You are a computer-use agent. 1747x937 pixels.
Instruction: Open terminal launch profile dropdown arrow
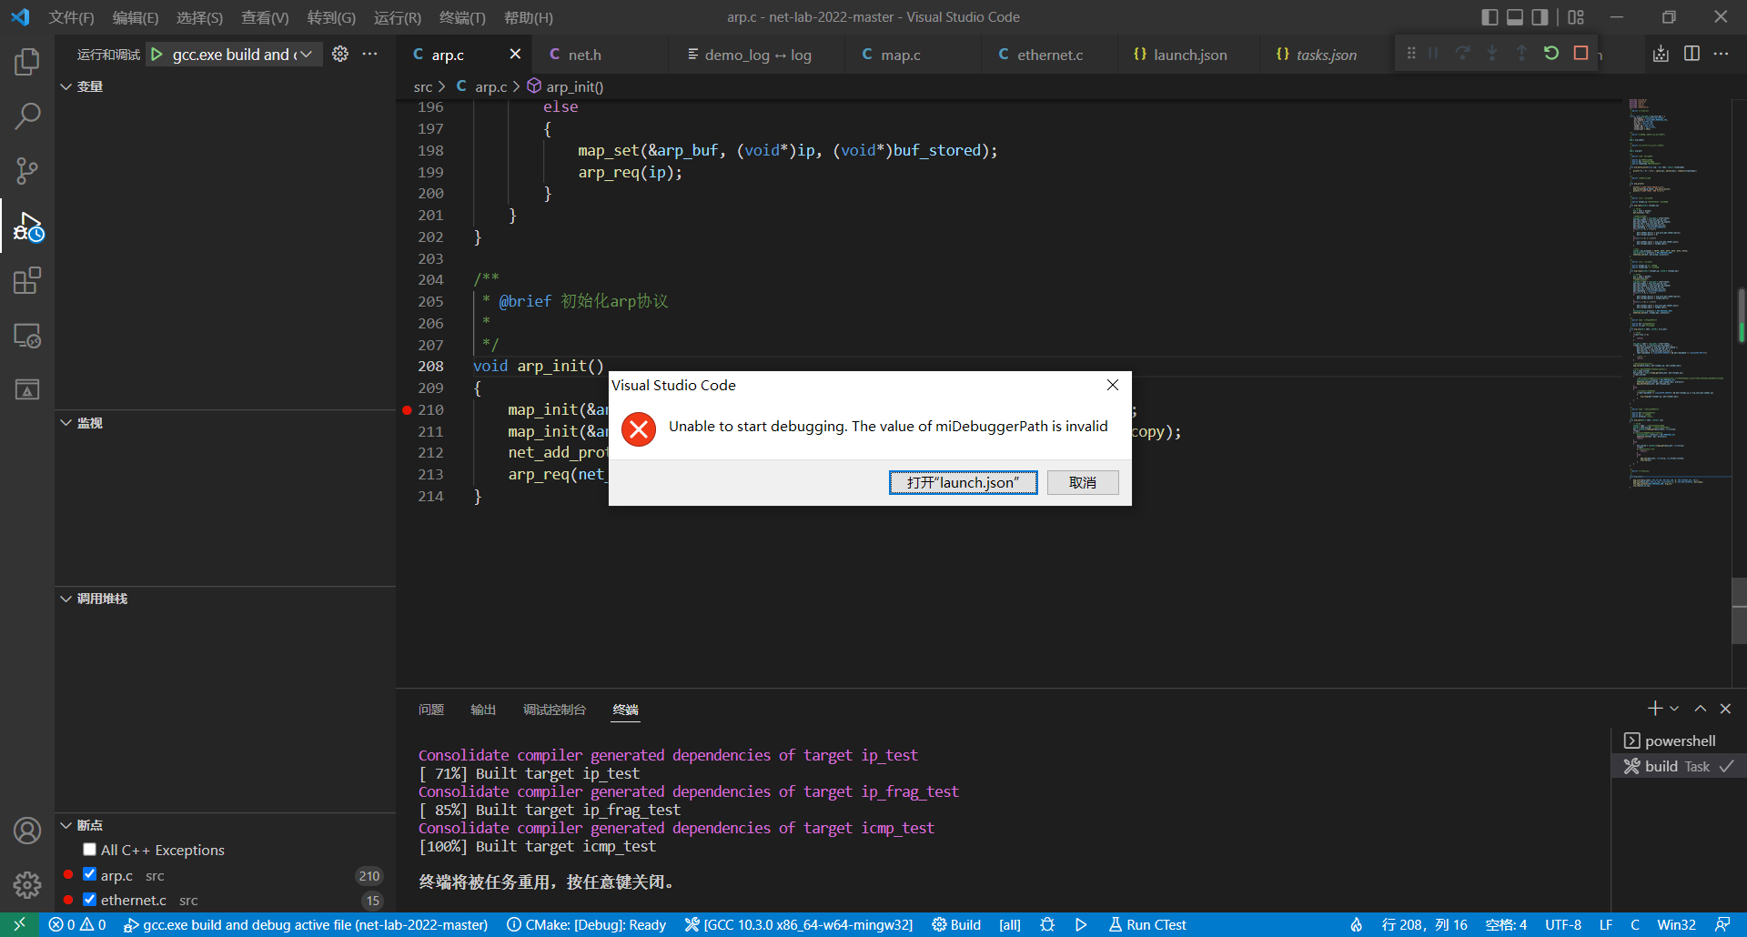pos(1675,709)
